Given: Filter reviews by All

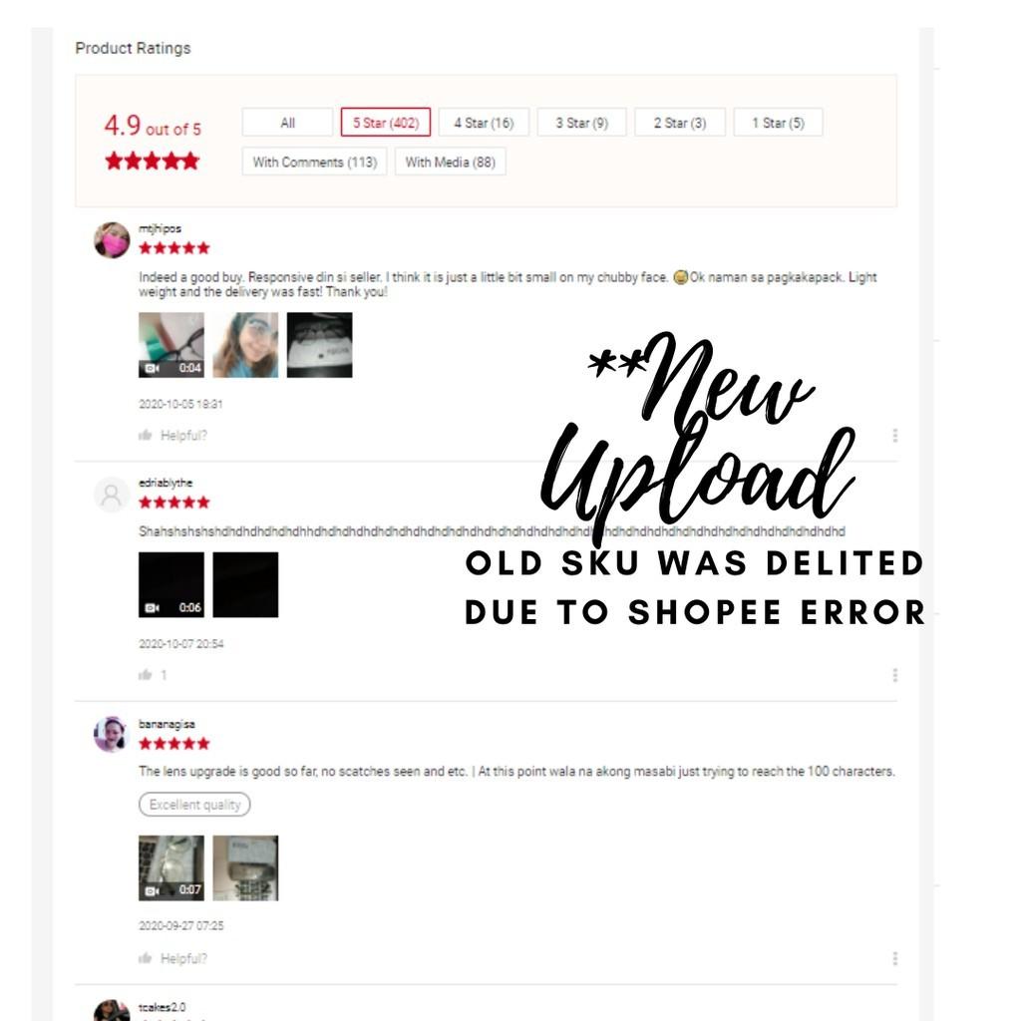Looking at the screenshot, I should coord(287,123).
